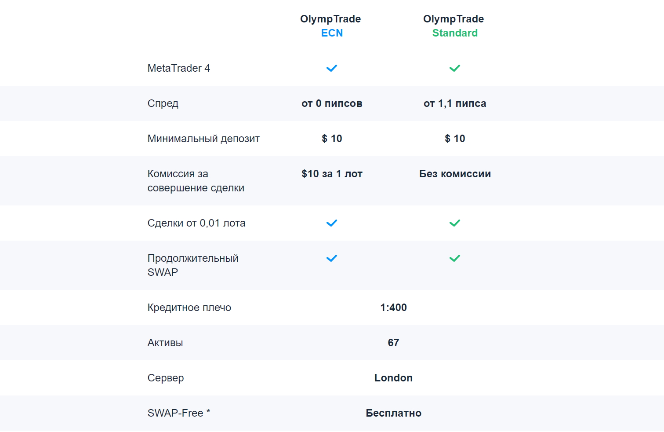This screenshot has height=432, width=664.
Task: Click blue checkmark in Продолжительный SWAP row
Action: [x=332, y=258]
